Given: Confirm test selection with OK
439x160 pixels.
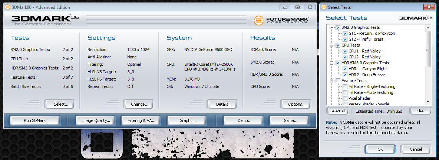Looking at the screenshot, I should point(380,149).
